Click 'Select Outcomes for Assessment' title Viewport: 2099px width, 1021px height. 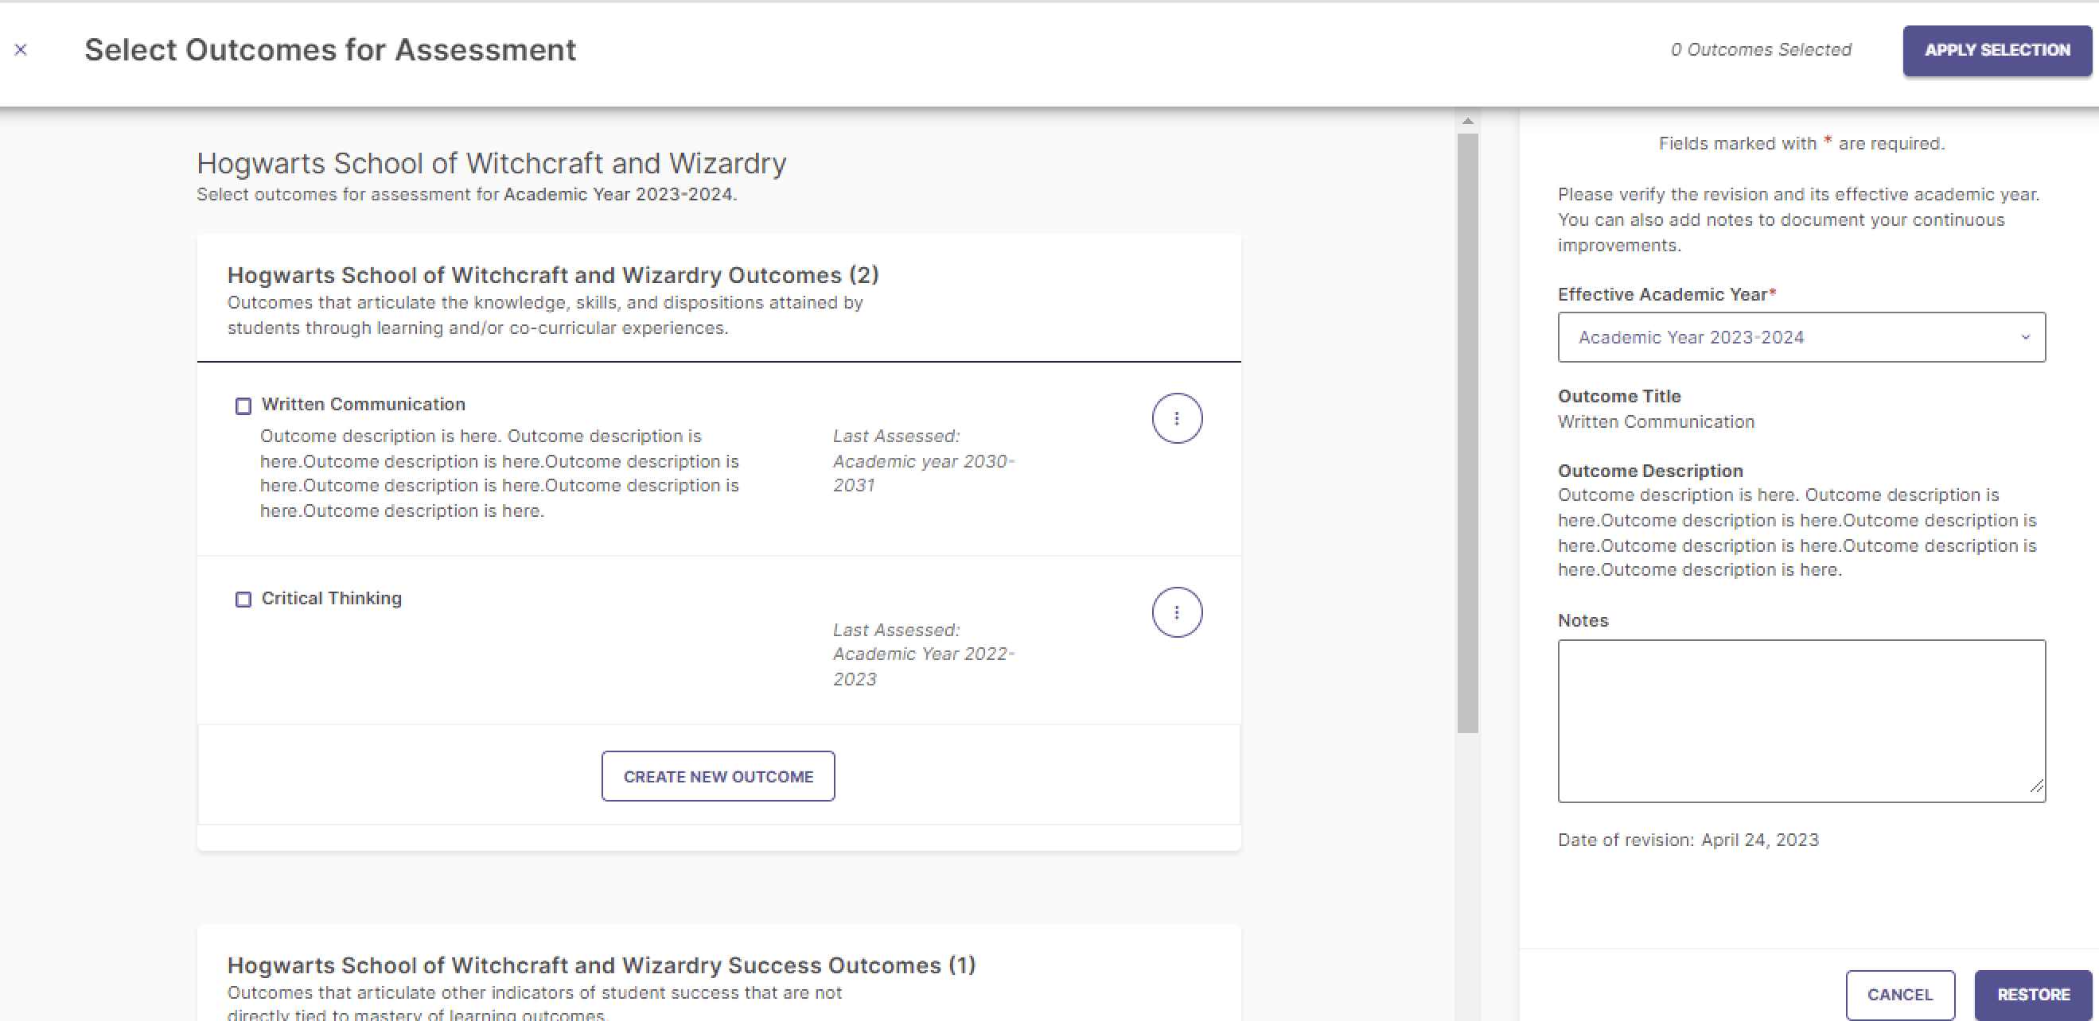(330, 49)
